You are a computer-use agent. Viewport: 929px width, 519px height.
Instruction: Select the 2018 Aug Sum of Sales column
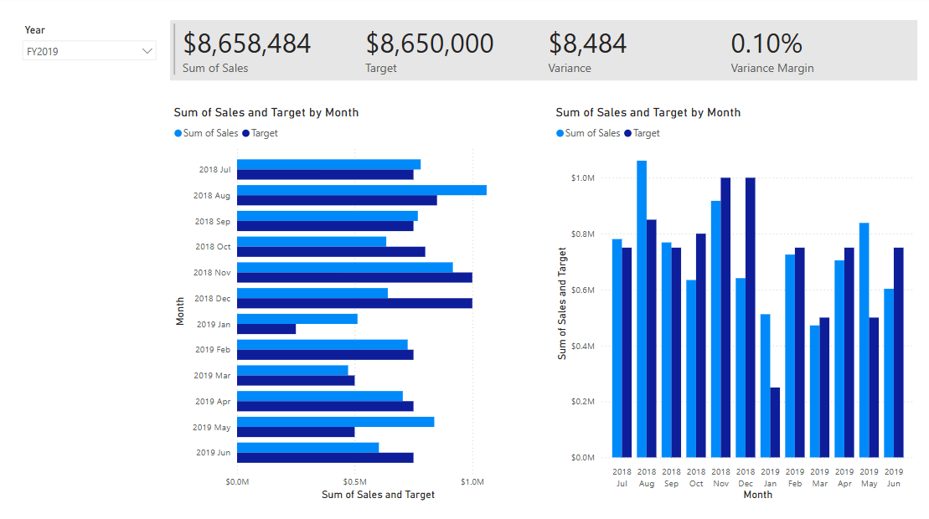pos(642,309)
